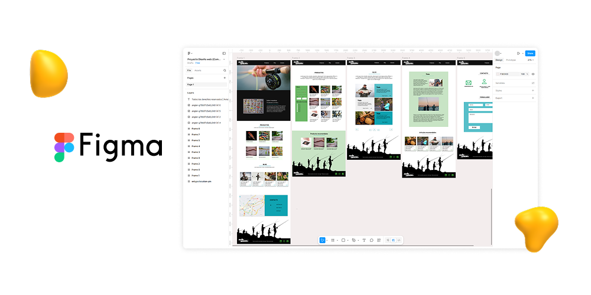Switch to the Assets tab
Viewport: 591px width, 295px height.
click(x=198, y=70)
